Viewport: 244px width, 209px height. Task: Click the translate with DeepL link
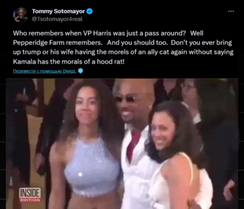tap(44, 71)
